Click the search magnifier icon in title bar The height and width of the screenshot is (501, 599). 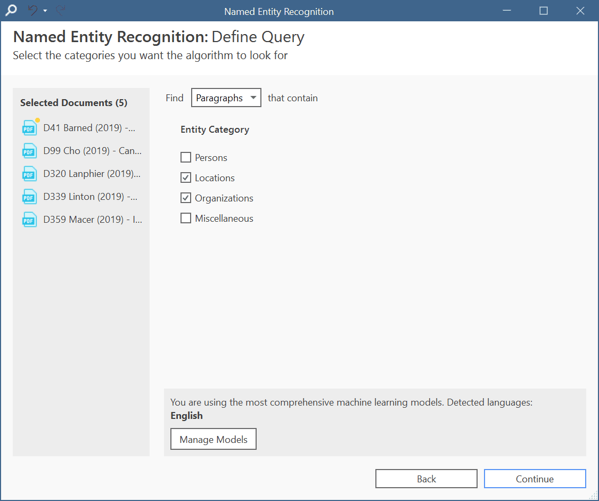point(11,10)
